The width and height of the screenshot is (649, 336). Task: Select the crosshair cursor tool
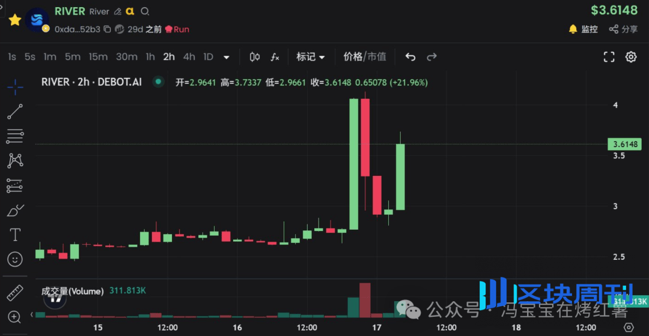15,87
